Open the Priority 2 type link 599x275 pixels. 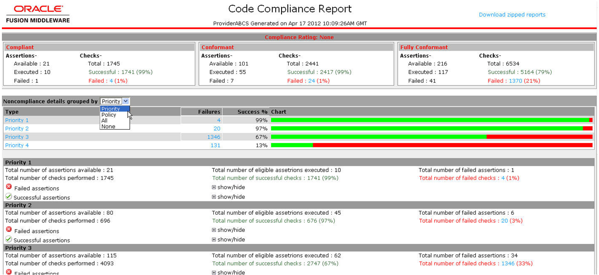tap(17, 129)
